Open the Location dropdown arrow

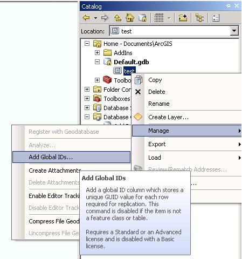point(234,31)
